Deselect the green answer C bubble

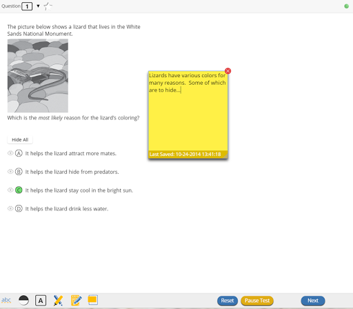point(19,190)
